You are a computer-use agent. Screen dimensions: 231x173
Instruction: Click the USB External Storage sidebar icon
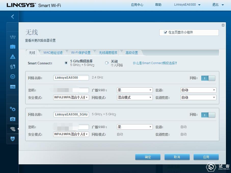coord(12,86)
